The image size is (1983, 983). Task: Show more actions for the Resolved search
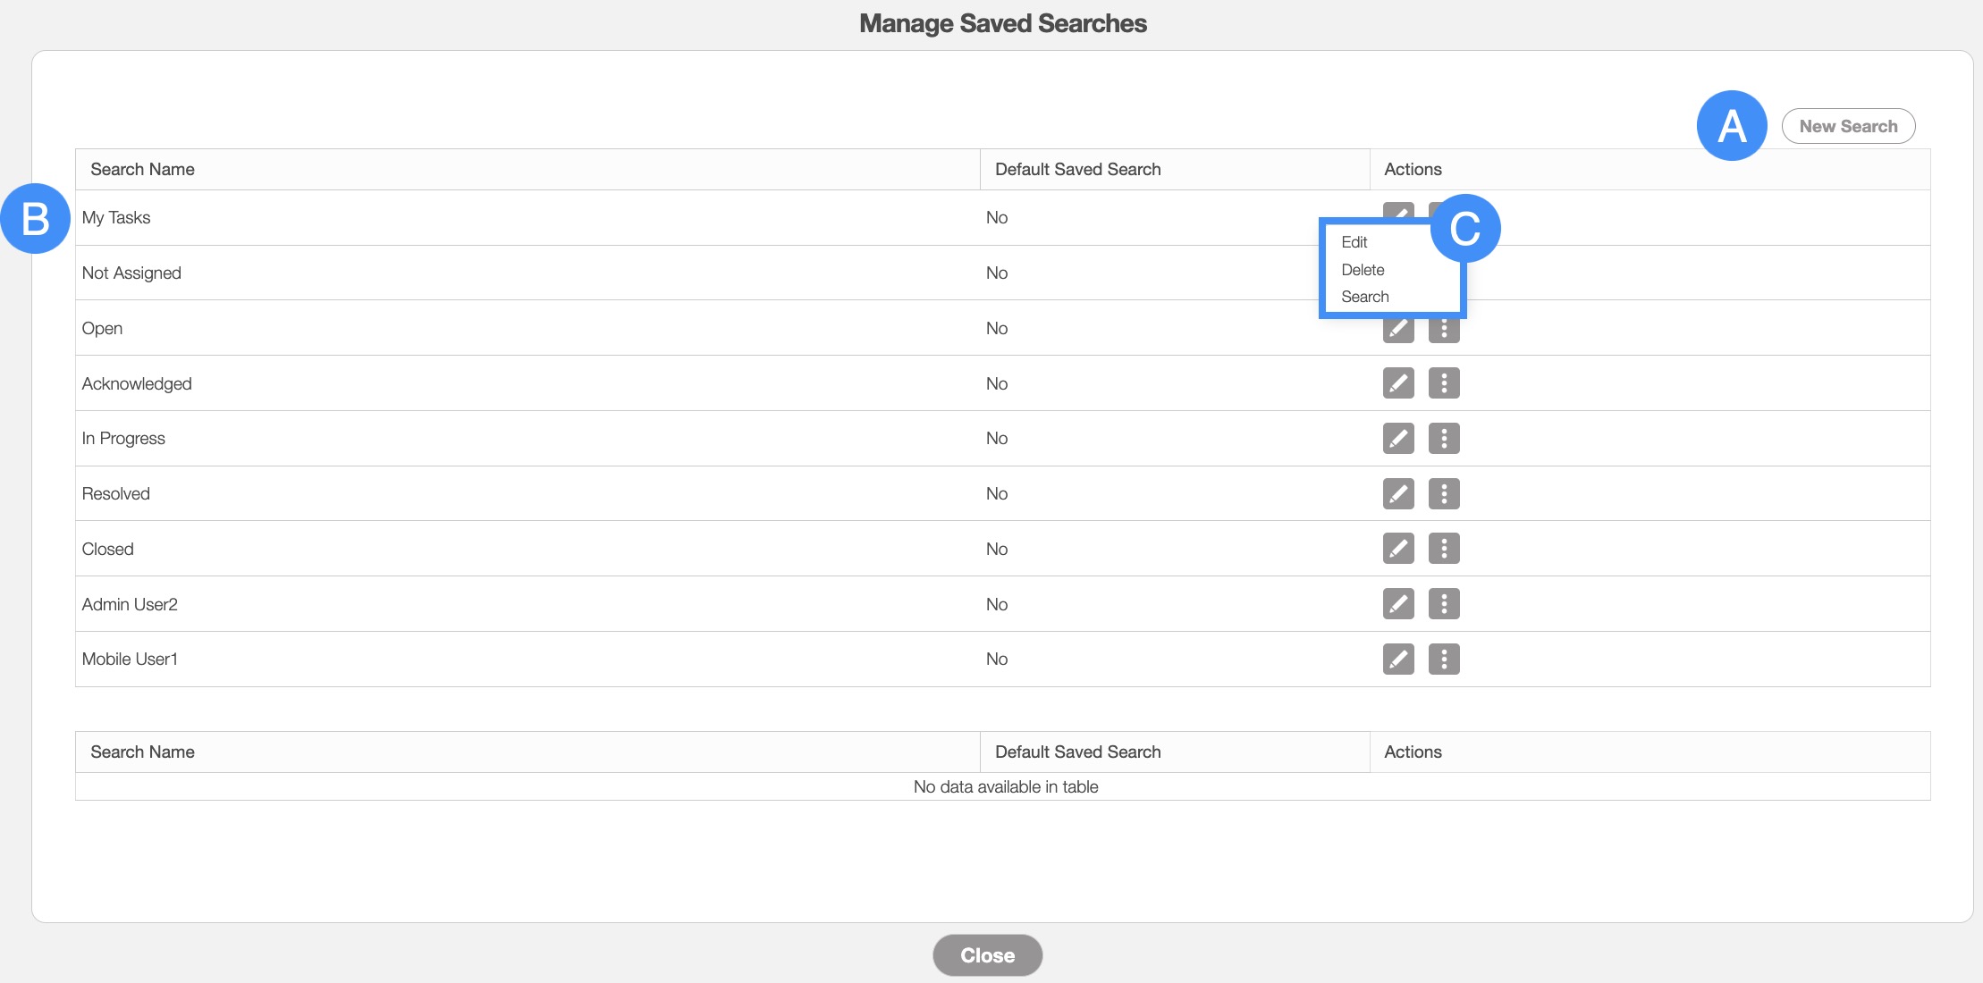point(1444,493)
